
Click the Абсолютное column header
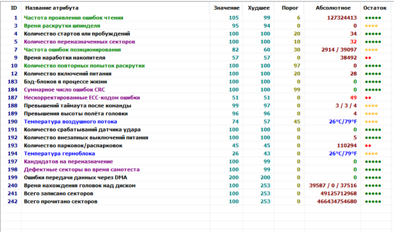(333, 8)
